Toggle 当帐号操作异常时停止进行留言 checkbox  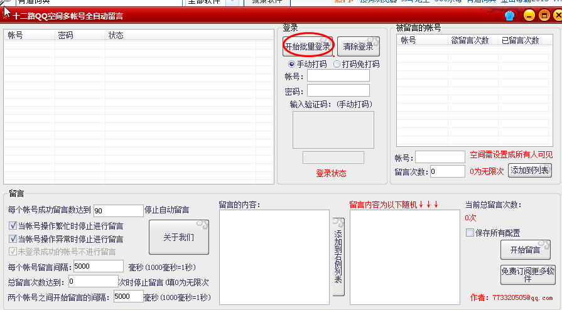[65, 238]
